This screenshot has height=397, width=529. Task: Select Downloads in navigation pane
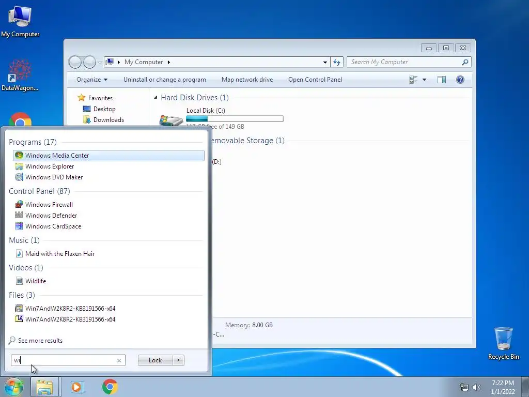click(x=108, y=120)
